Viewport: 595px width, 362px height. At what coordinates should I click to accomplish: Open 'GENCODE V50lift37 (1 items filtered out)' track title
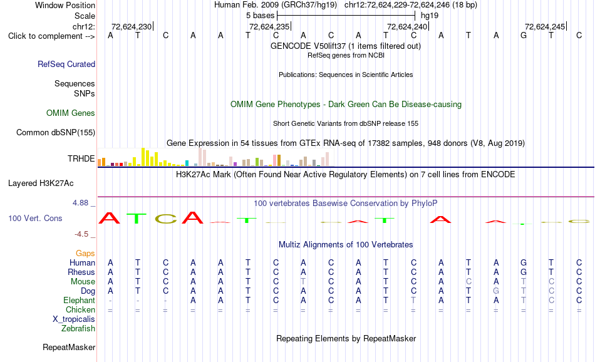pos(346,46)
